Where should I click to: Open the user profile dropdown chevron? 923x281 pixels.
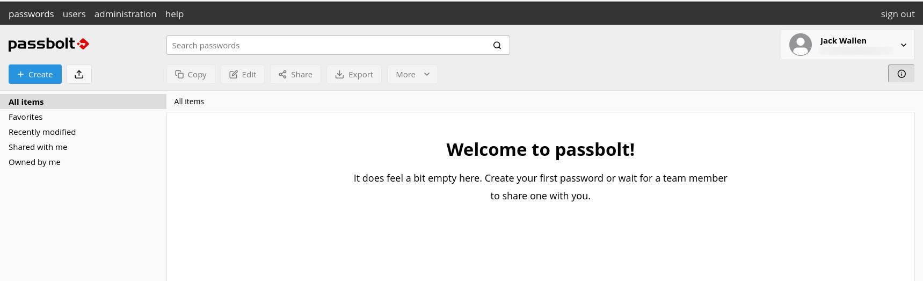[x=904, y=45]
